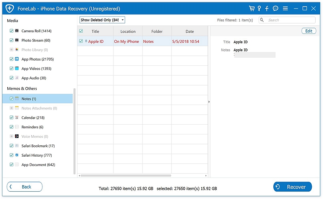Open the Show Deleted Only dropdown
Screen dimensions: 323x199
click(102, 20)
